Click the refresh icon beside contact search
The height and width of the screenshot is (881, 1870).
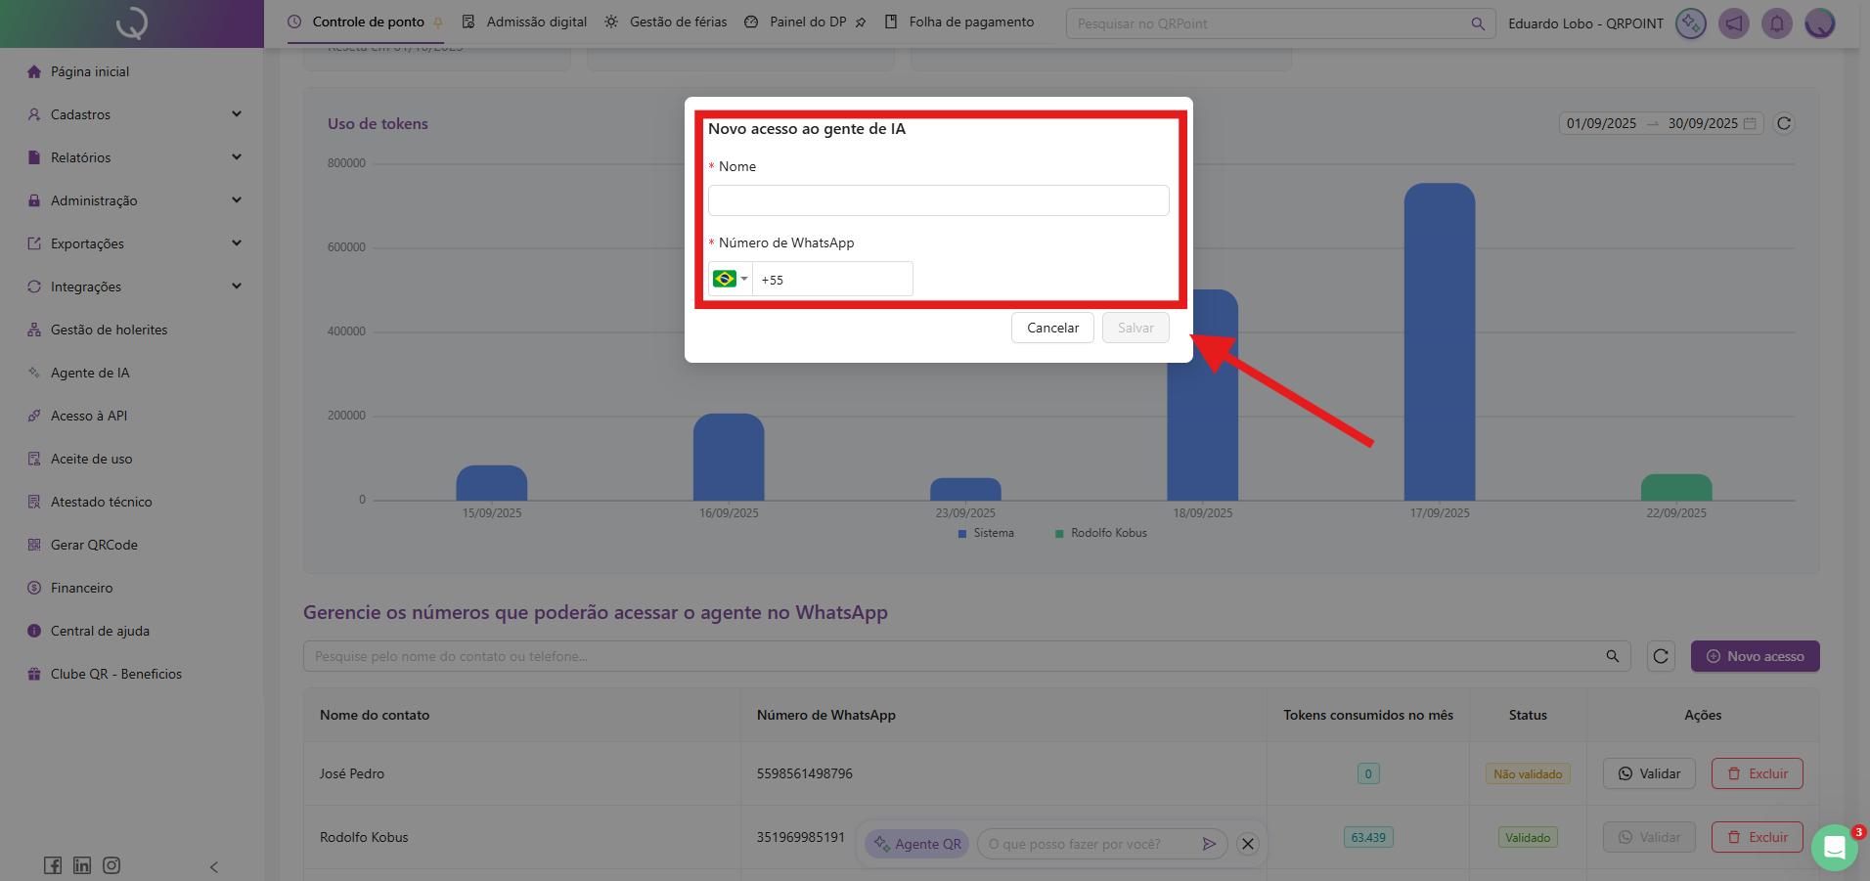point(1661,656)
